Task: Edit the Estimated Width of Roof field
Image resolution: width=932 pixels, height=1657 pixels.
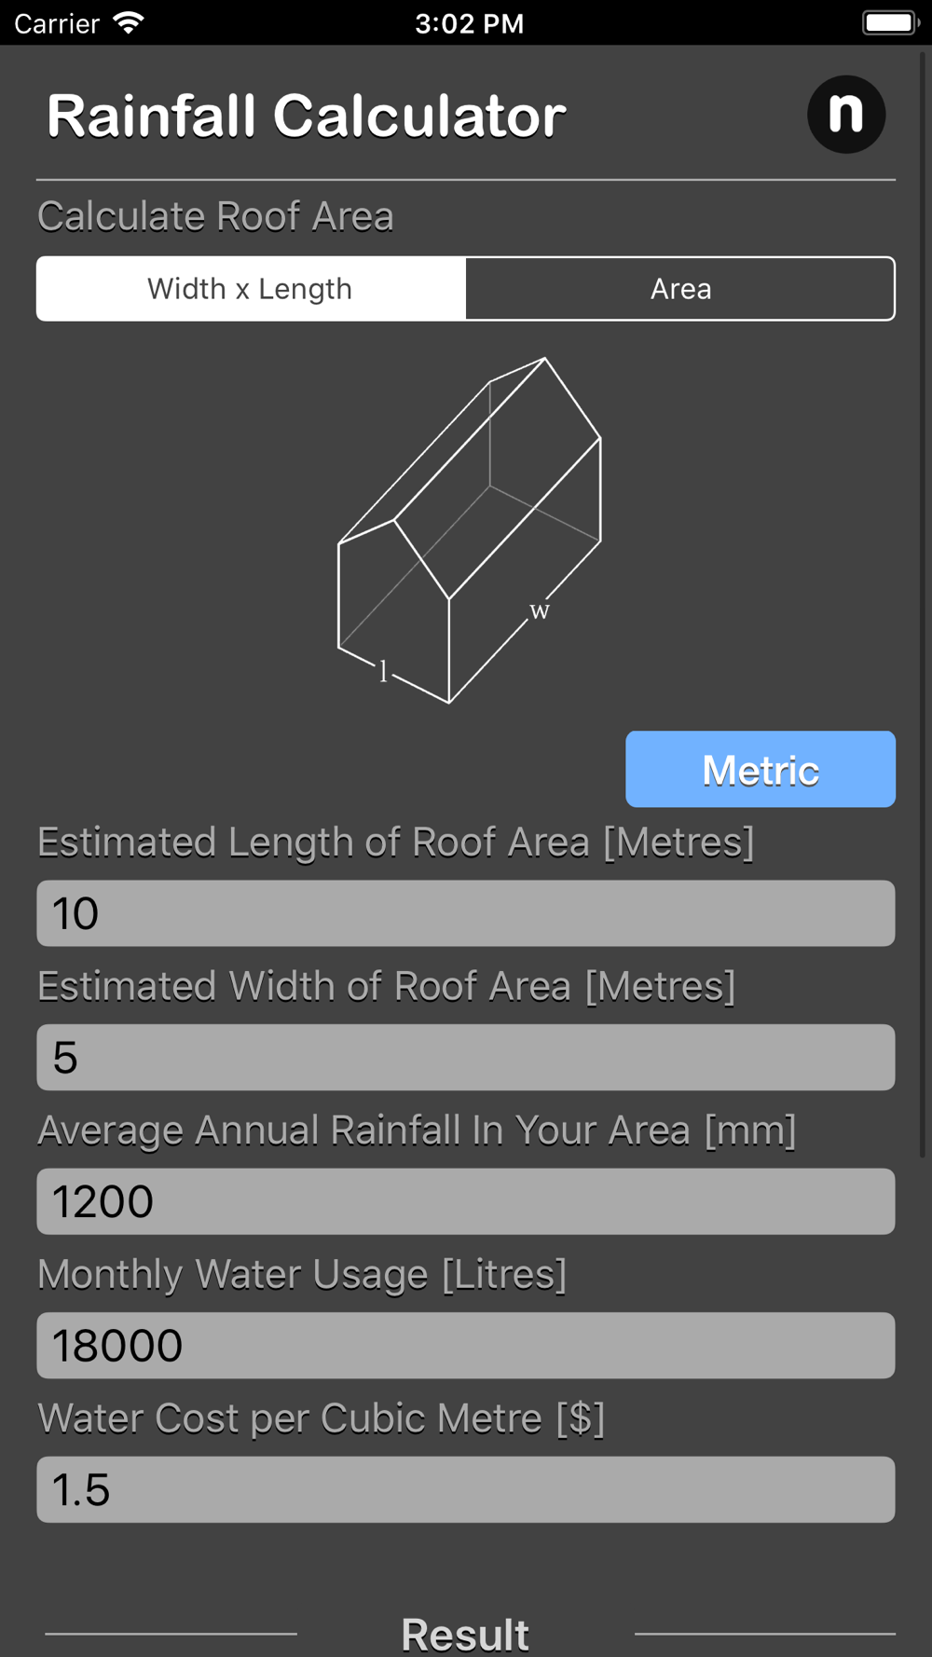Action: 466,1058
